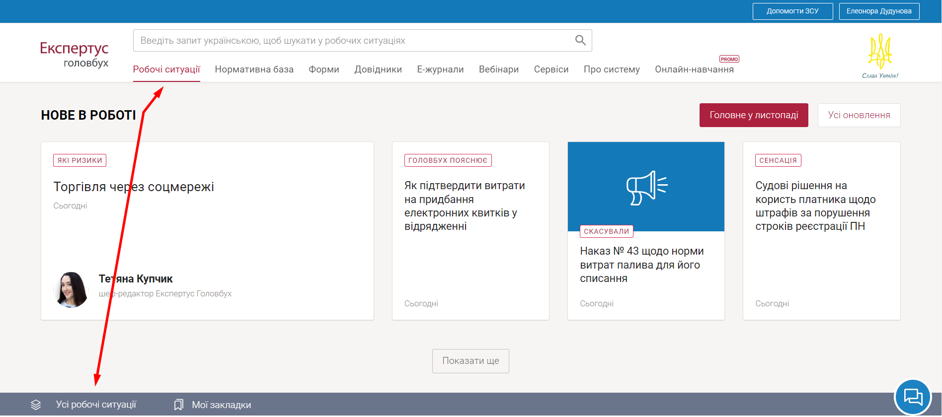This screenshot has width=942, height=417.
Task: Go to the Вебінари section
Action: tap(498, 69)
